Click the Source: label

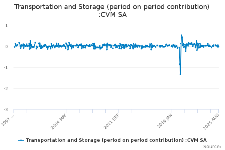[212, 147]
